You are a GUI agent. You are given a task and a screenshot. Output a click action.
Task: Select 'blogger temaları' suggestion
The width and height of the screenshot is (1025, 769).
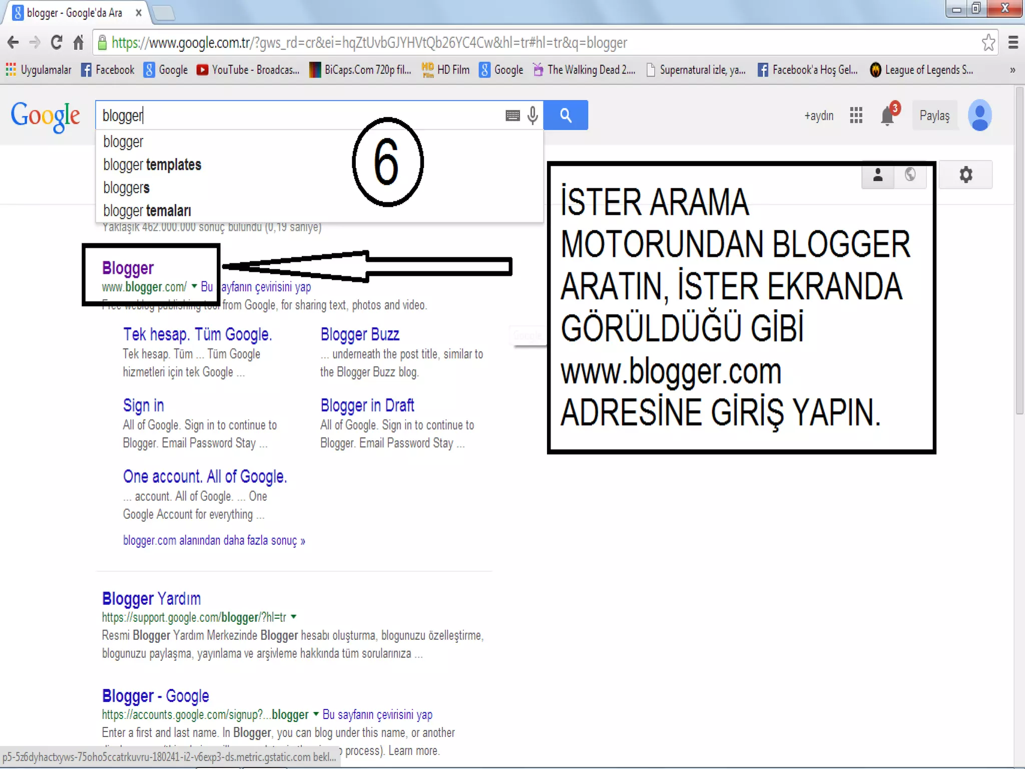tap(319, 211)
